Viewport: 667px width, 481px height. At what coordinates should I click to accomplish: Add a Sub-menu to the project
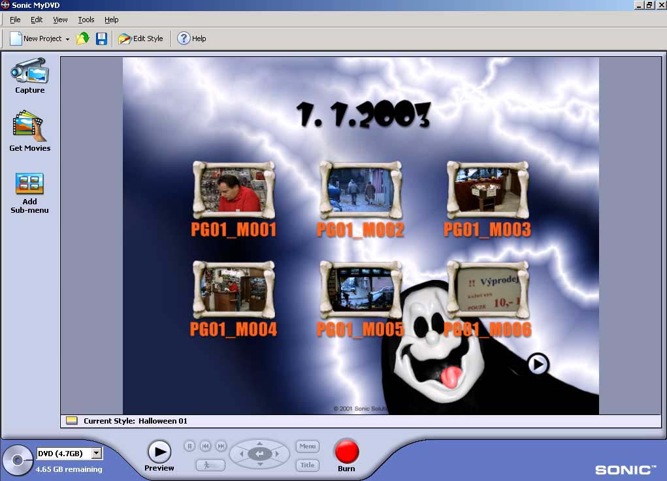pos(29,193)
